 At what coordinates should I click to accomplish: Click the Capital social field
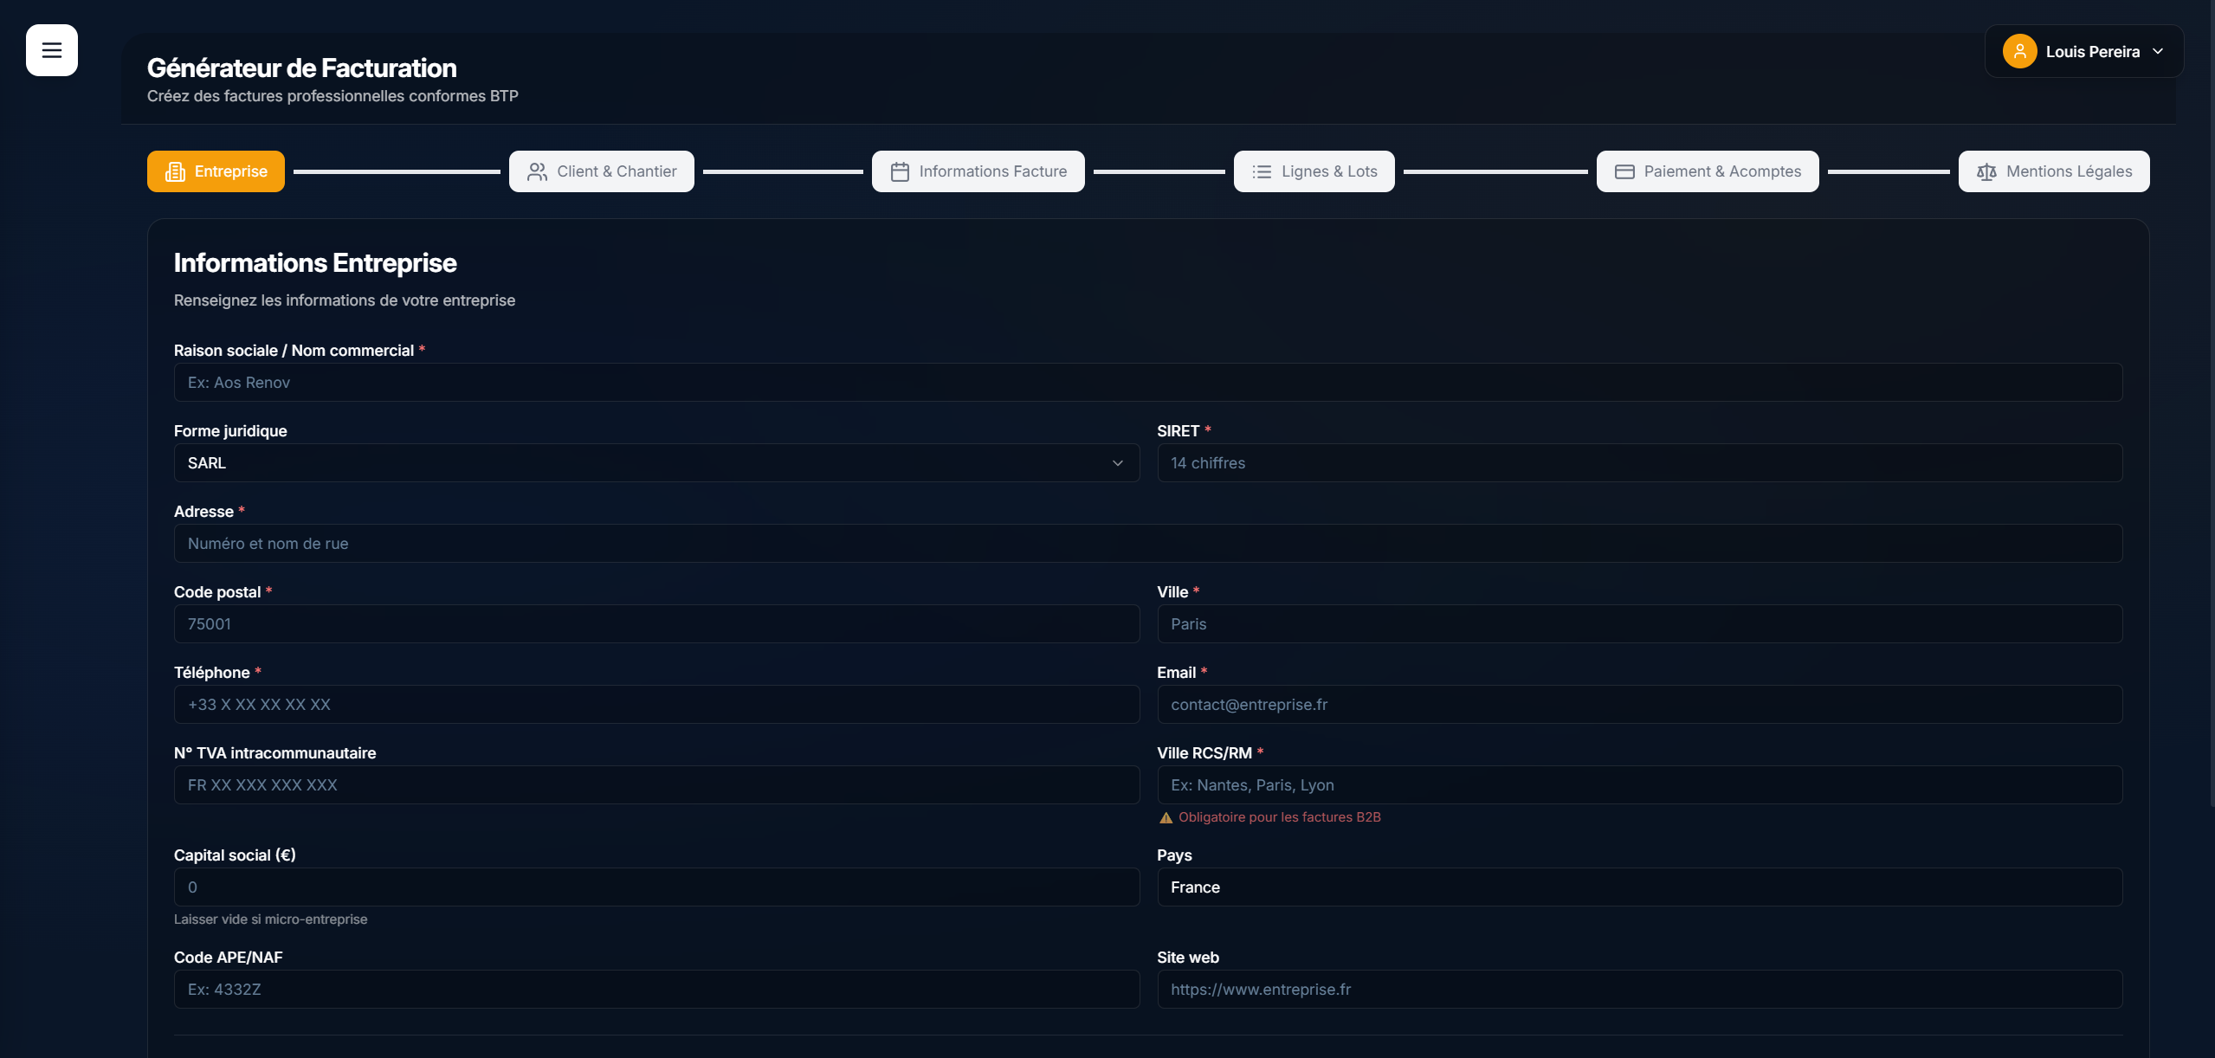click(655, 887)
